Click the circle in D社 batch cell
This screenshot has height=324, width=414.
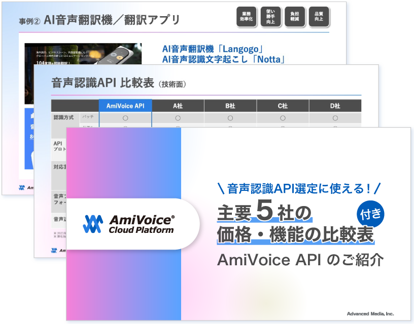point(335,118)
